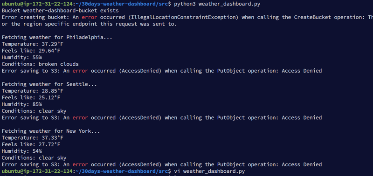373x176 pixels.
Task: Click New York temperature 37.33°F line
Action: (x=33, y=138)
